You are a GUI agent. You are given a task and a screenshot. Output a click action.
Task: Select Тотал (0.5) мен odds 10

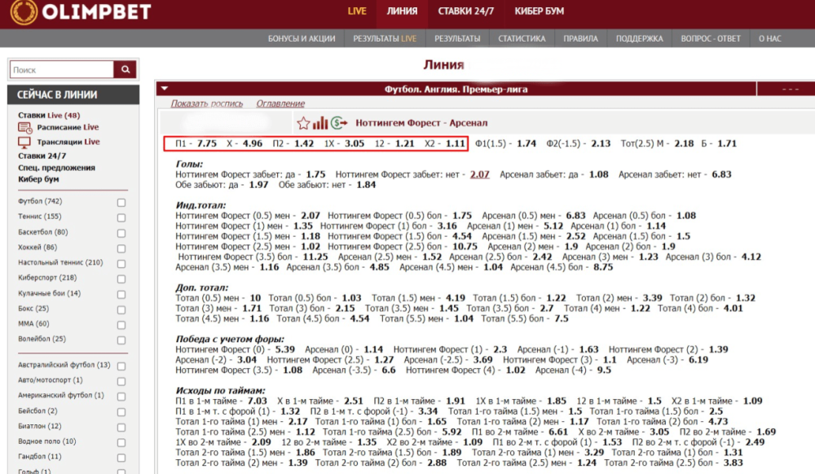click(x=255, y=298)
